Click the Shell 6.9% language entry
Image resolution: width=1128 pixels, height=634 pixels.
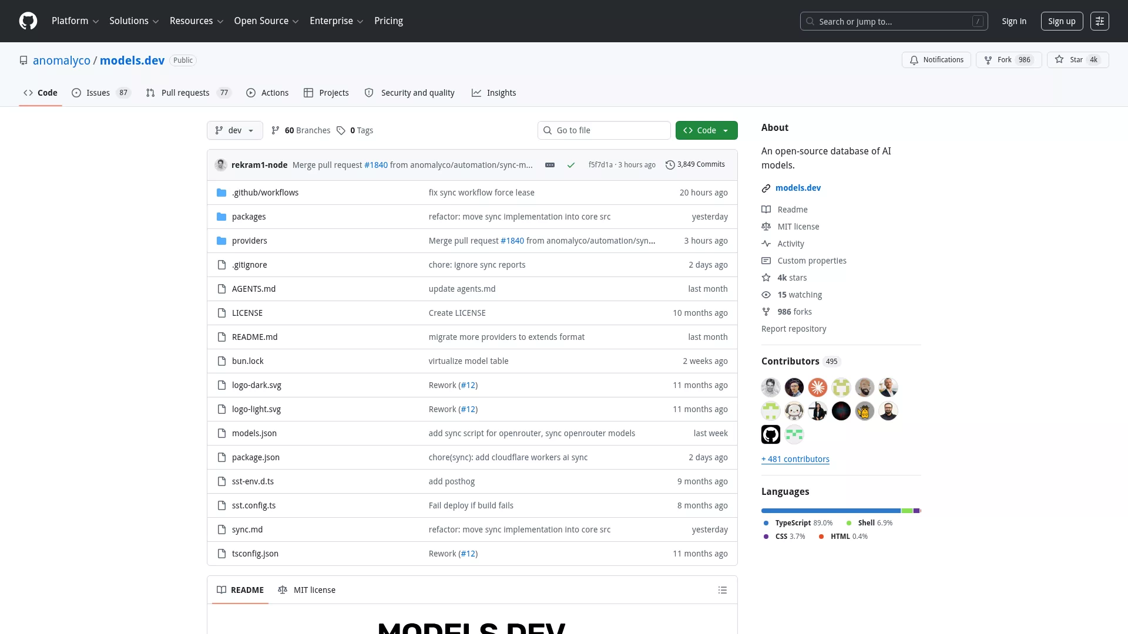[869, 523]
